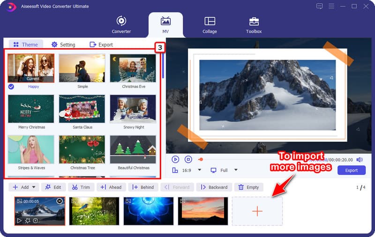Image resolution: width=375 pixels, height=237 pixels.
Task: Mute audio with the speaker icon
Action: point(360,159)
